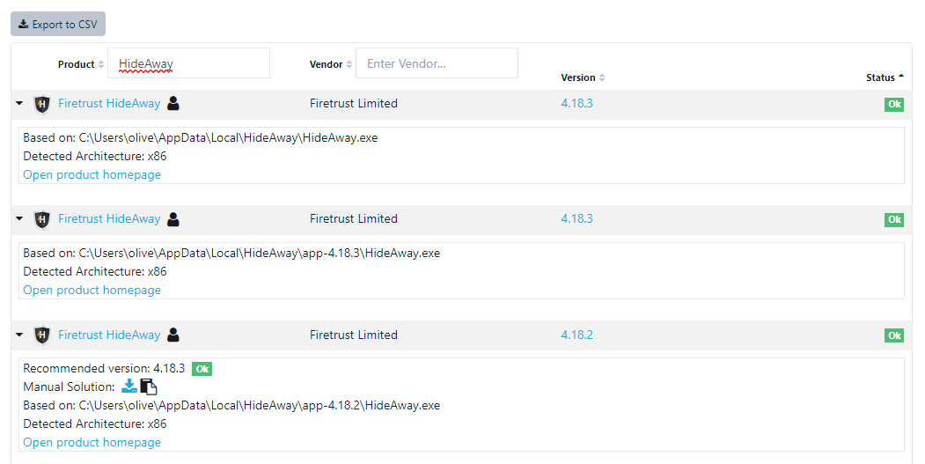Collapse the Firetrust HideAway 4.18.2 row

(19, 335)
